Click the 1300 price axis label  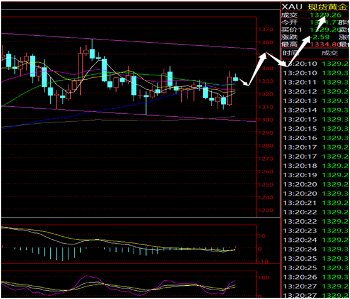[265, 120]
